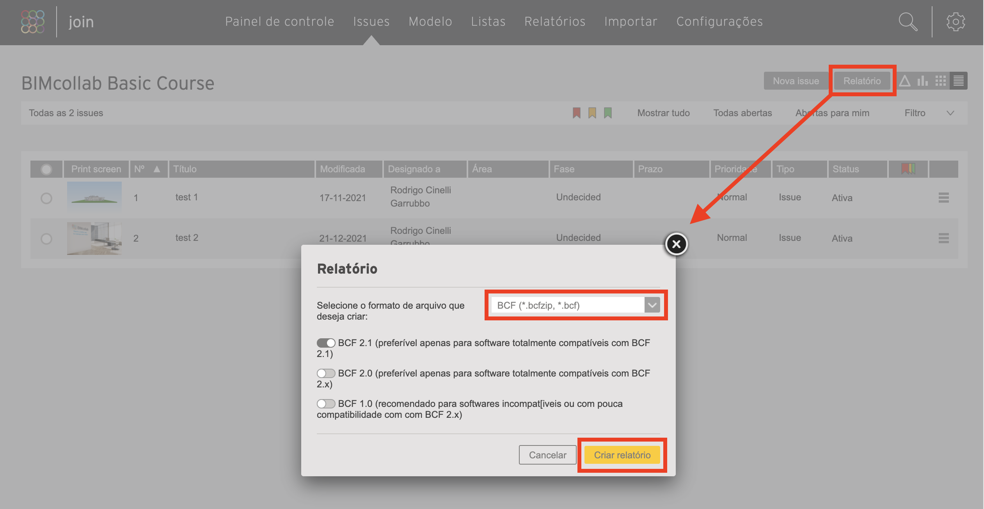Select the Abertas para mim filter
The width and height of the screenshot is (984, 509).
pos(832,113)
